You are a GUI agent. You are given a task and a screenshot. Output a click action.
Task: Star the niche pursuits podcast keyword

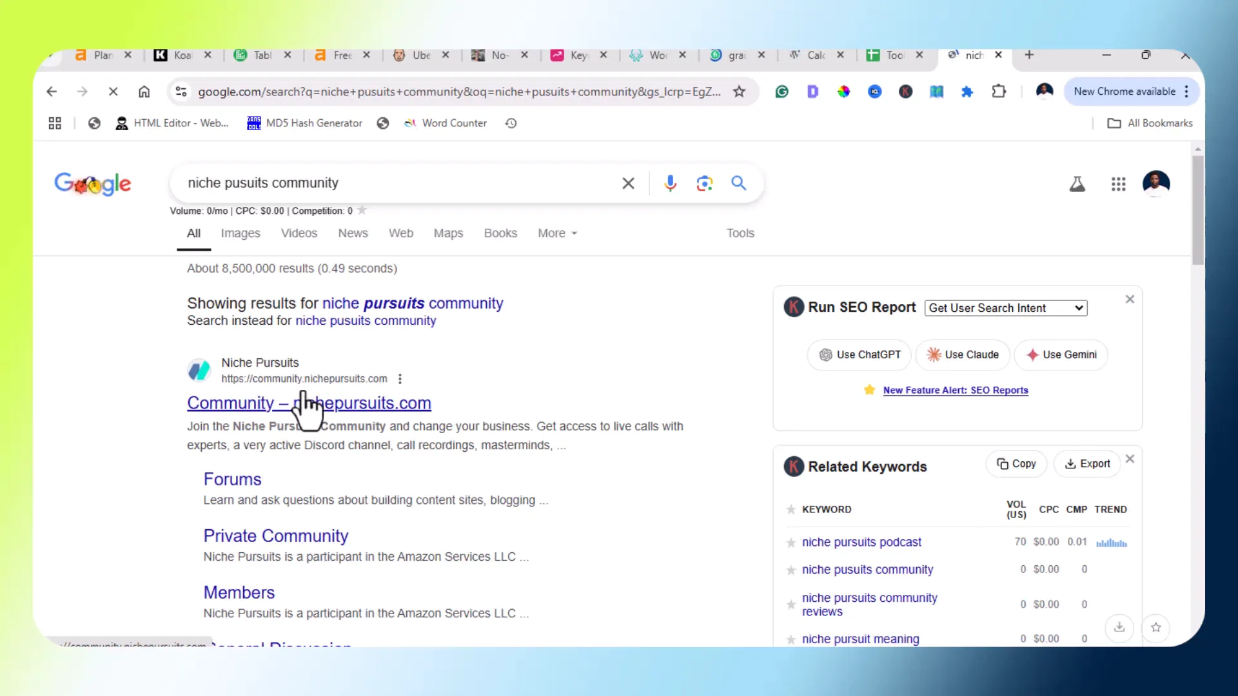pyautogui.click(x=791, y=543)
